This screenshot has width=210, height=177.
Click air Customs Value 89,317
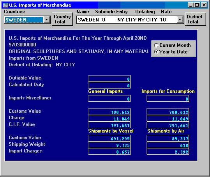point(168,138)
